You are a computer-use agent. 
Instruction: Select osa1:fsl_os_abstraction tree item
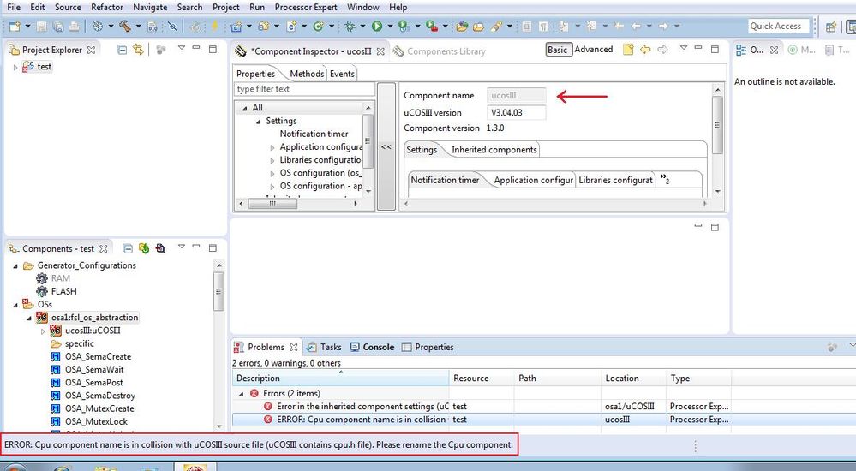[x=94, y=318]
